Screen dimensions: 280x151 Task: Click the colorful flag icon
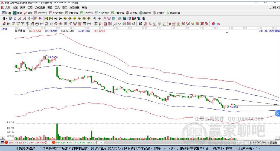pos(40,19)
